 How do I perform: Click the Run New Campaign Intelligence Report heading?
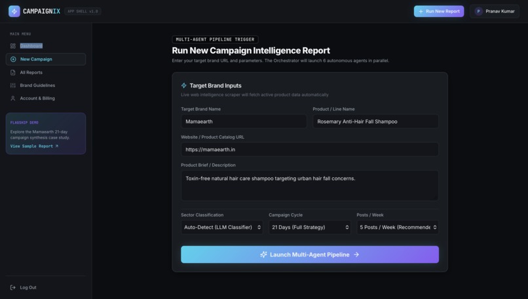(x=251, y=50)
